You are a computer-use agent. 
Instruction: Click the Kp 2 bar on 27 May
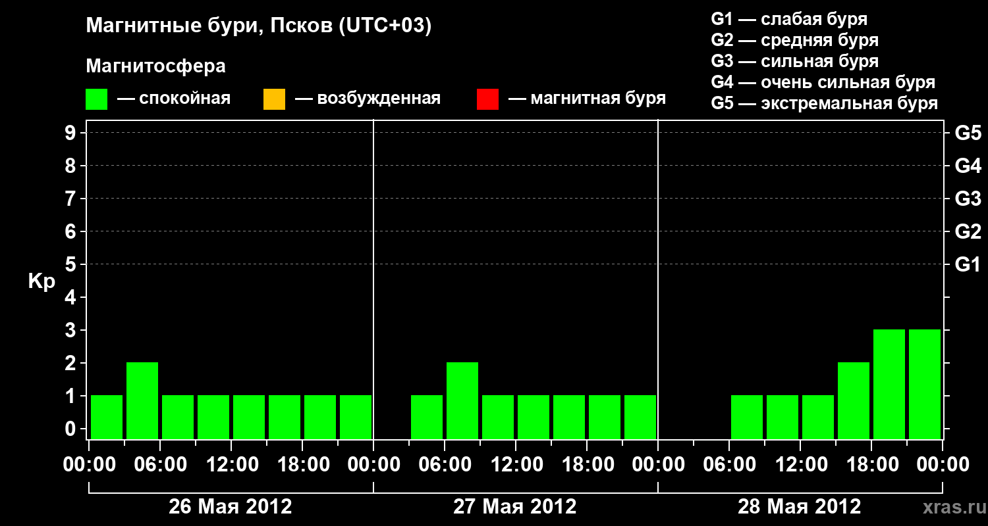(462, 400)
